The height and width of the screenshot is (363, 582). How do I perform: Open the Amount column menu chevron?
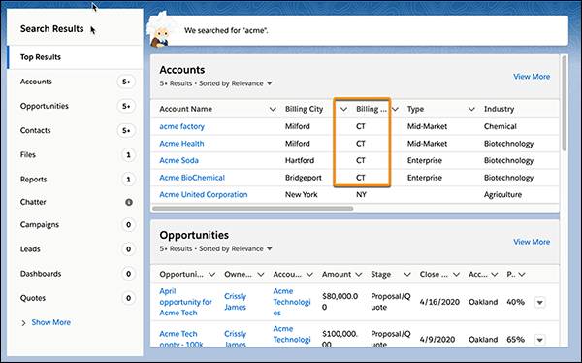[x=359, y=275]
